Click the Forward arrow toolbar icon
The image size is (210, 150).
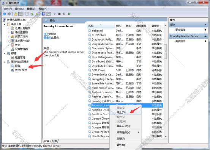click(9, 14)
